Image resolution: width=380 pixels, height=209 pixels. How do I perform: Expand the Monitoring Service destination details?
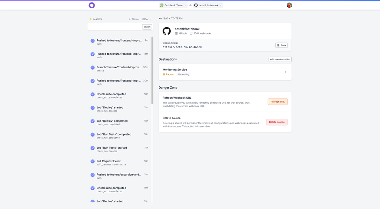286,72
